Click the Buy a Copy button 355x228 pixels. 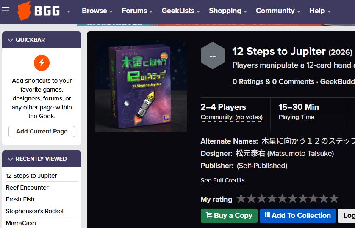point(229,216)
